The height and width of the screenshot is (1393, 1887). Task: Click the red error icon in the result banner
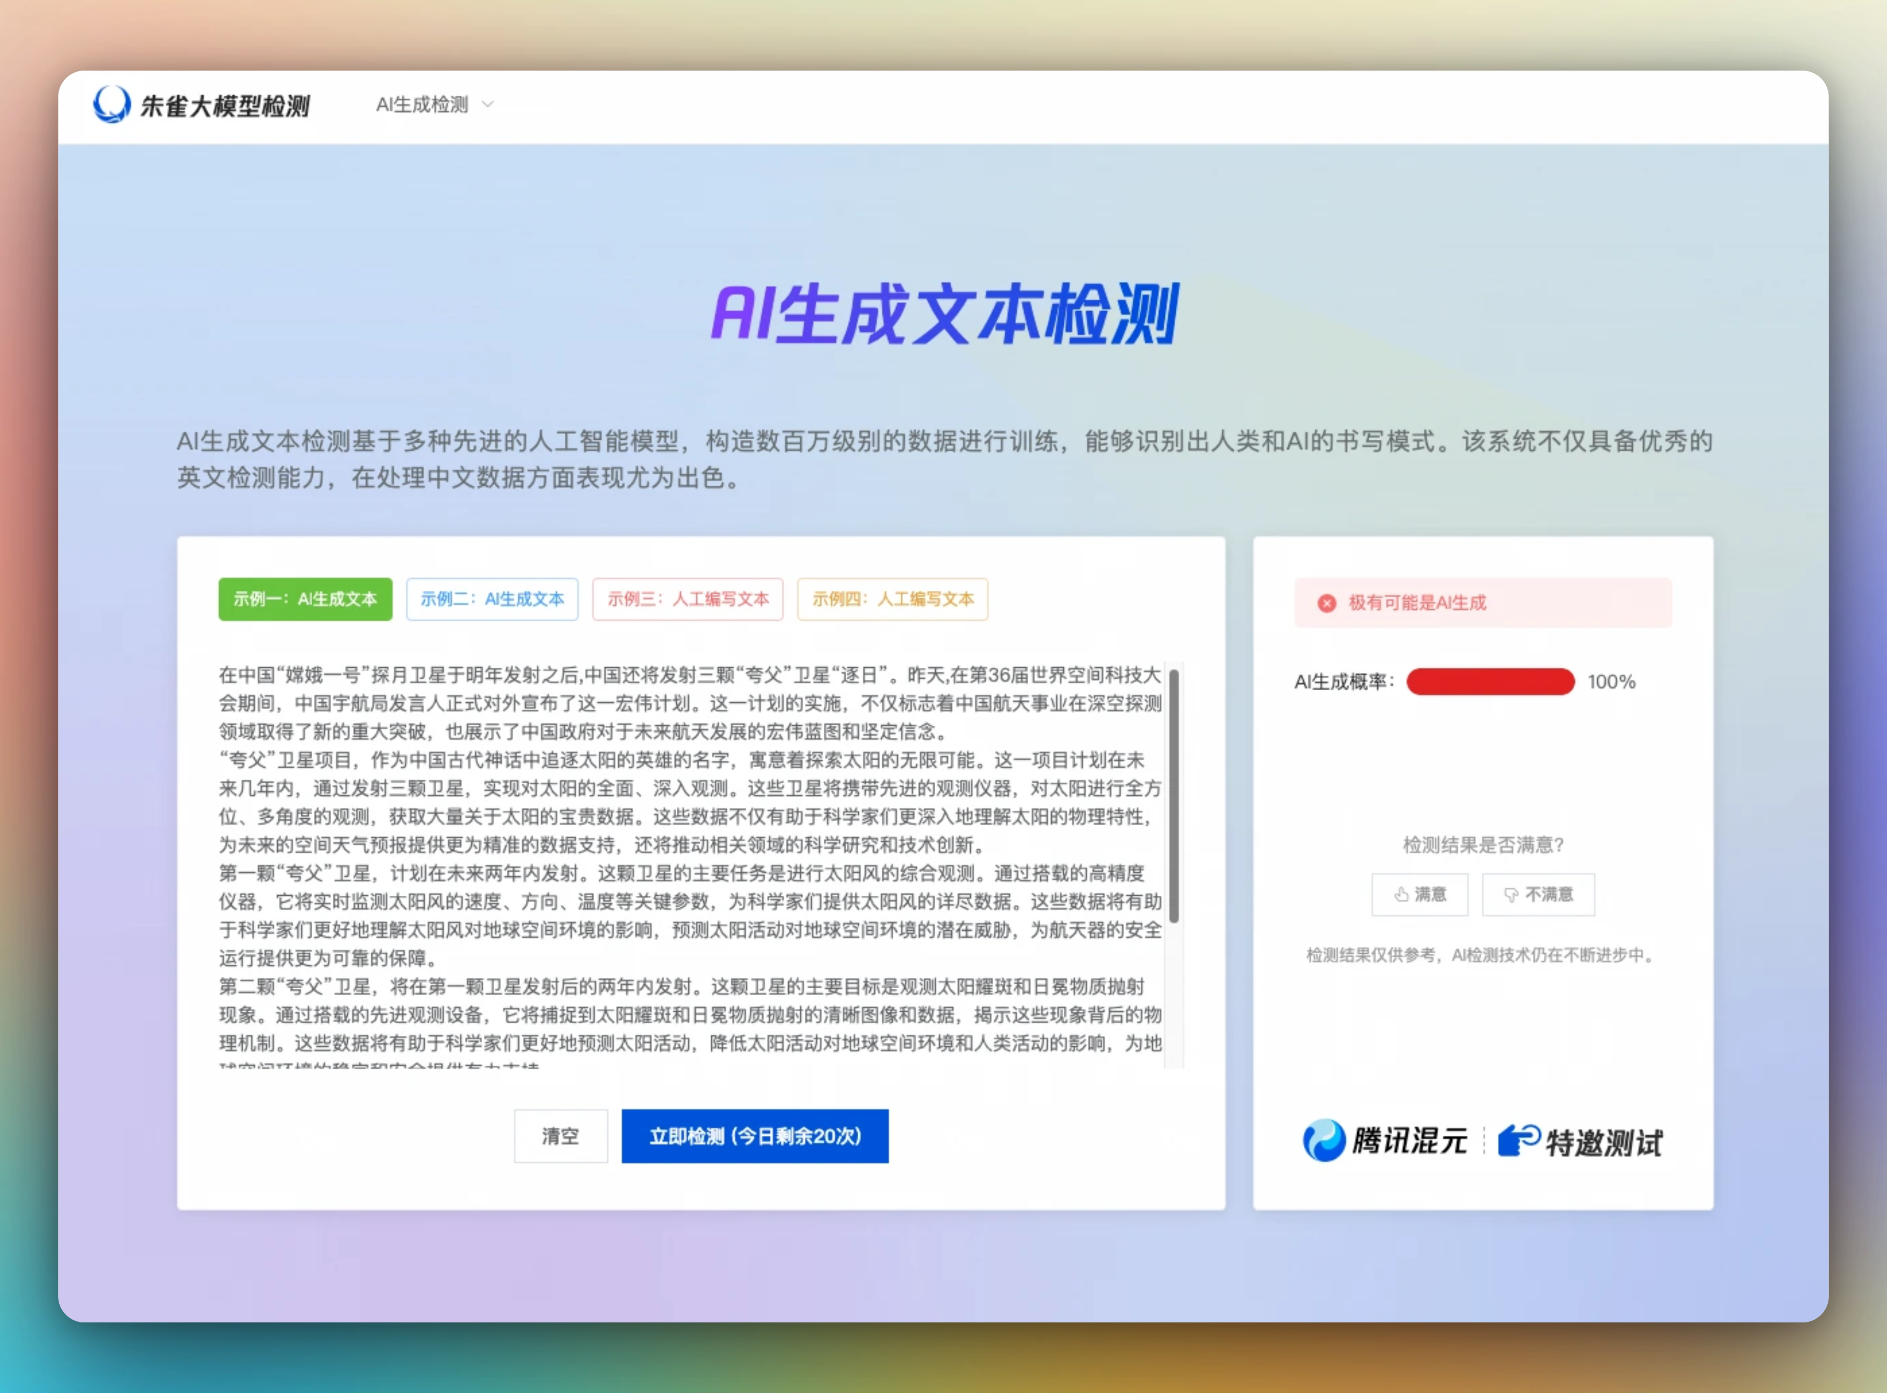point(1326,603)
